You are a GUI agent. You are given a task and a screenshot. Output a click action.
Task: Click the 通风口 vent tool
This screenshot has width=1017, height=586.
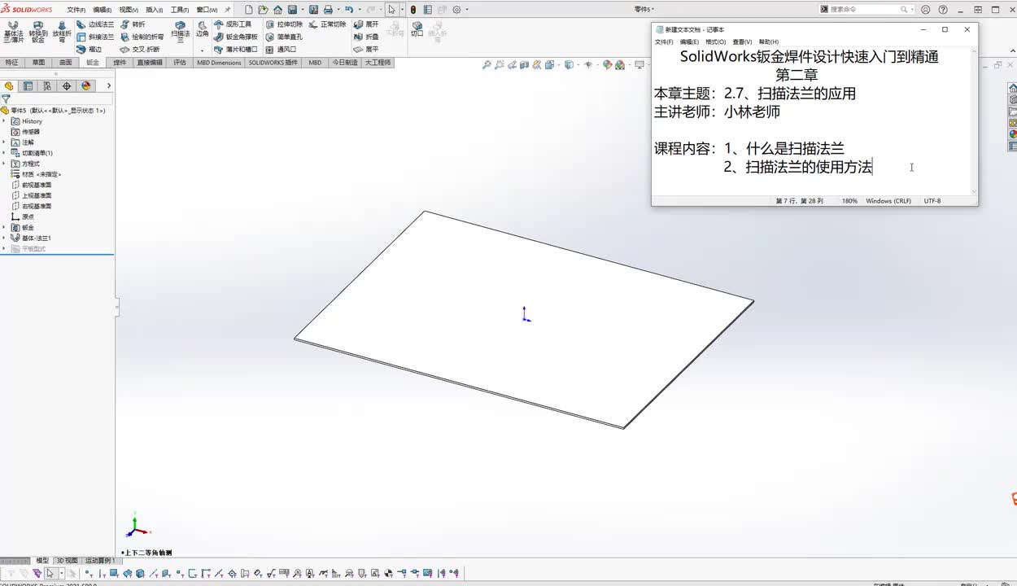(x=281, y=49)
